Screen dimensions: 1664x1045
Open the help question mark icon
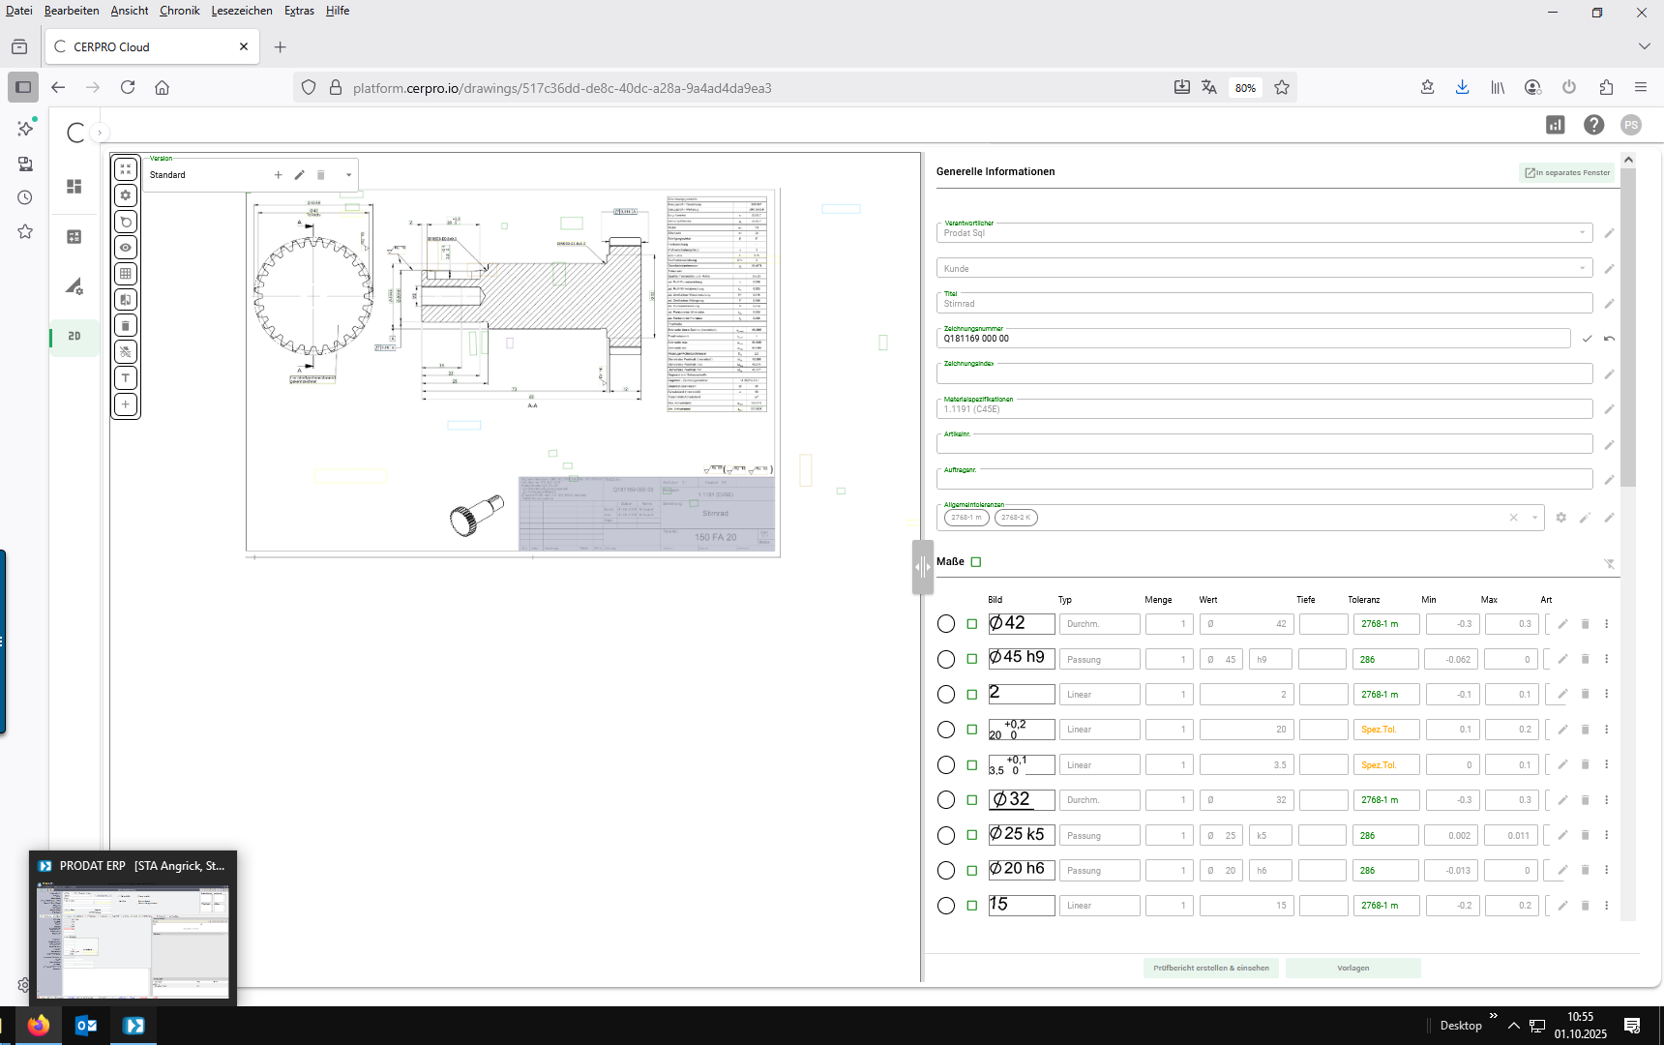pyautogui.click(x=1593, y=125)
